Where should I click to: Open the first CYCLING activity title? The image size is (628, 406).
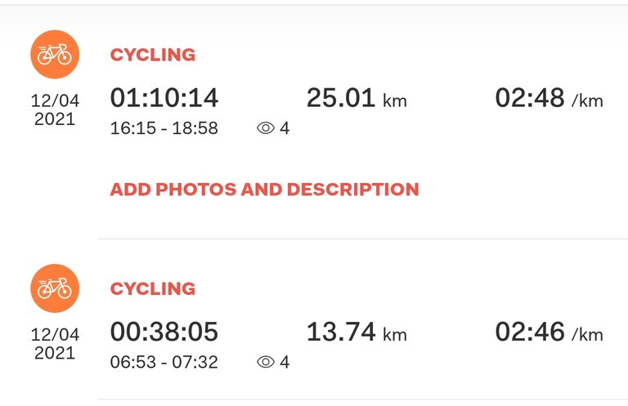pyautogui.click(x=153, y=55)
